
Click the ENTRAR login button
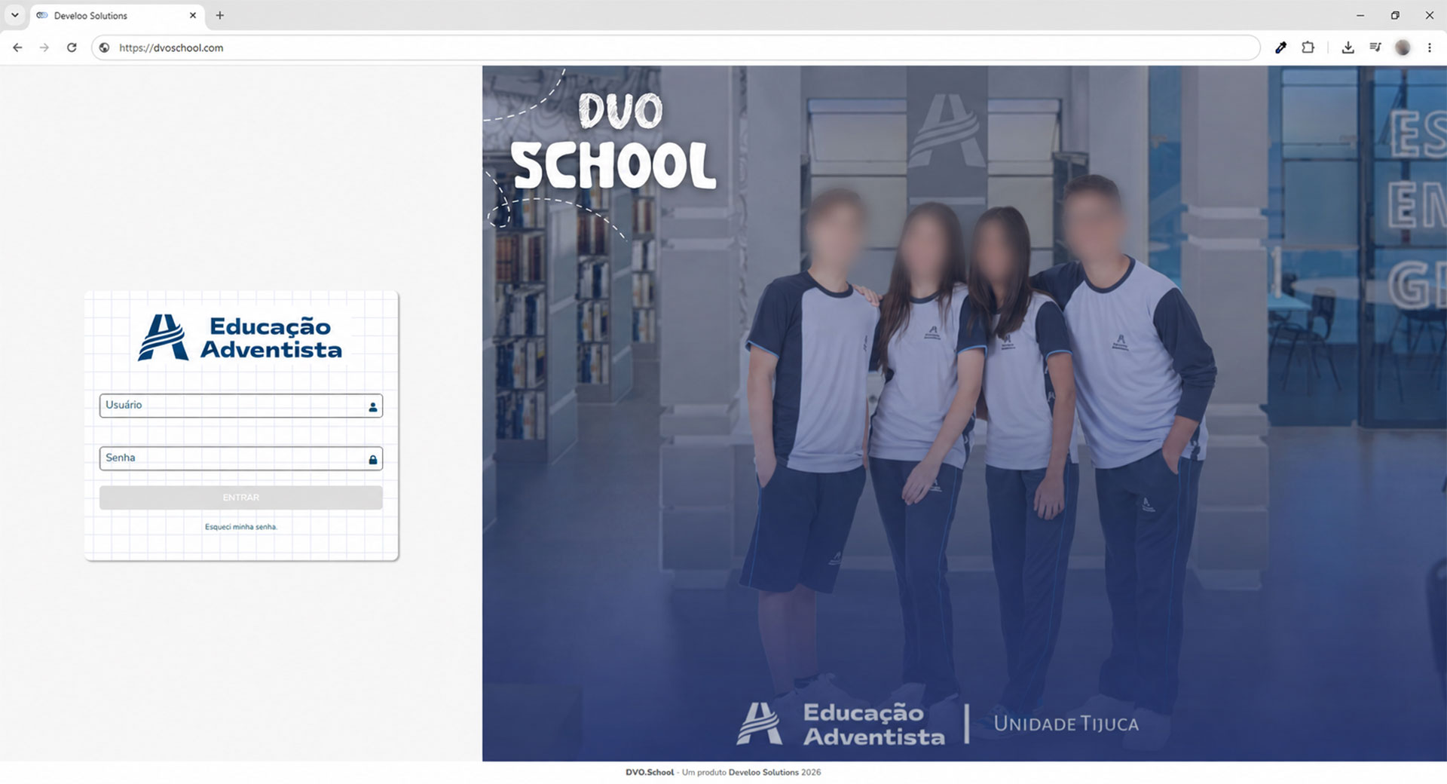pyautogui.click(x=241, y=498)
